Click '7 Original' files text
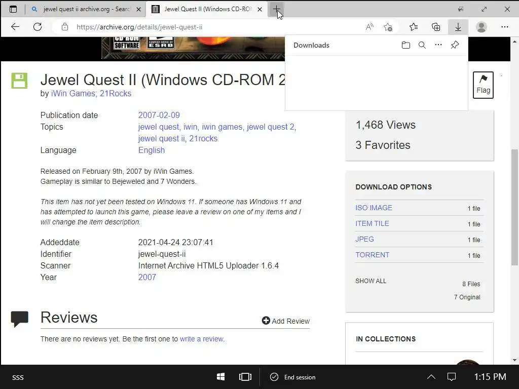 coord(467,297)
